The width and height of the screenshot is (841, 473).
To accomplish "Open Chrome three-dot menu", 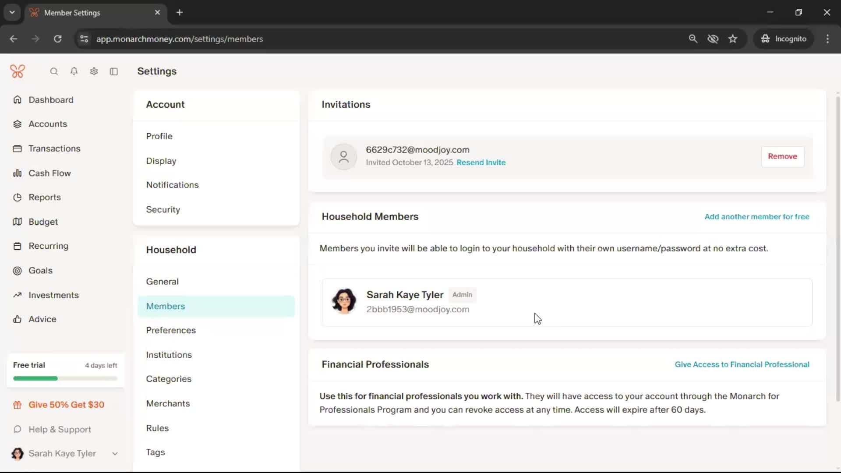I will (x=827, y=39).
